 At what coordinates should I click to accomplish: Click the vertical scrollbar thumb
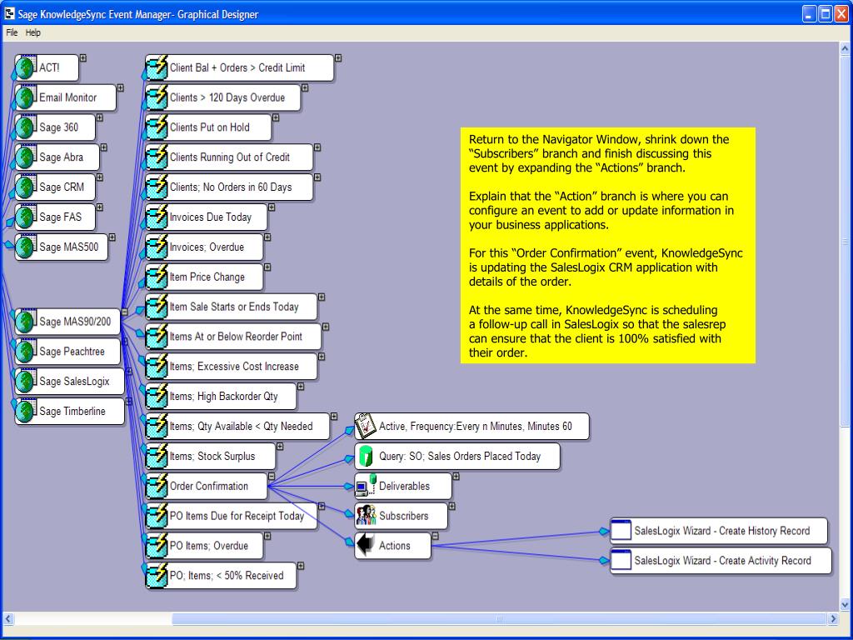coord(845,241)
